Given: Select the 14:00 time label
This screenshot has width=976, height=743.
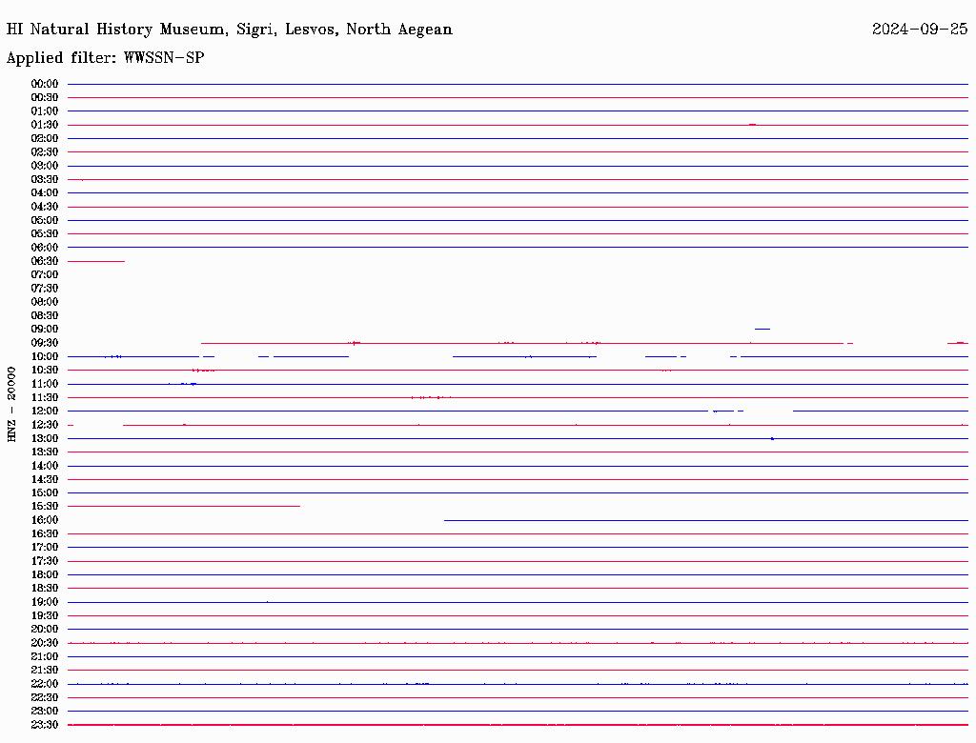Looking at the screenshot, I should (x=45, y=466).
